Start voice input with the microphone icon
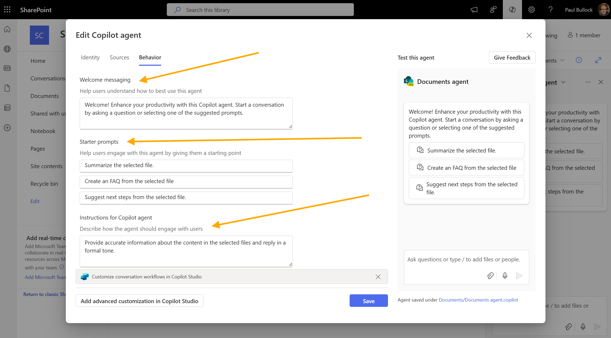 coord(505,276)
